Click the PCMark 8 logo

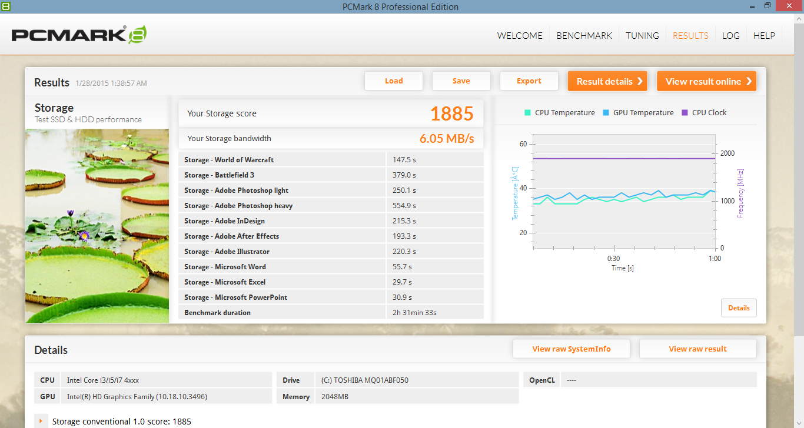[x=79, y=35]
